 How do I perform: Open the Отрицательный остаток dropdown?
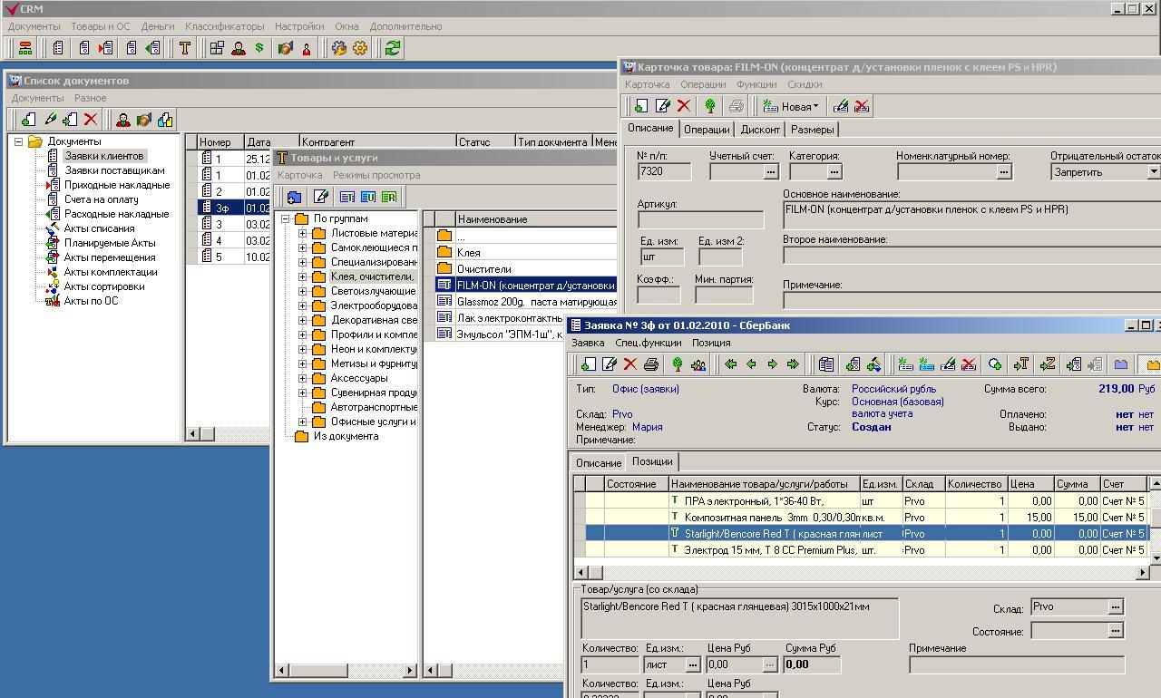(1153, 171)
